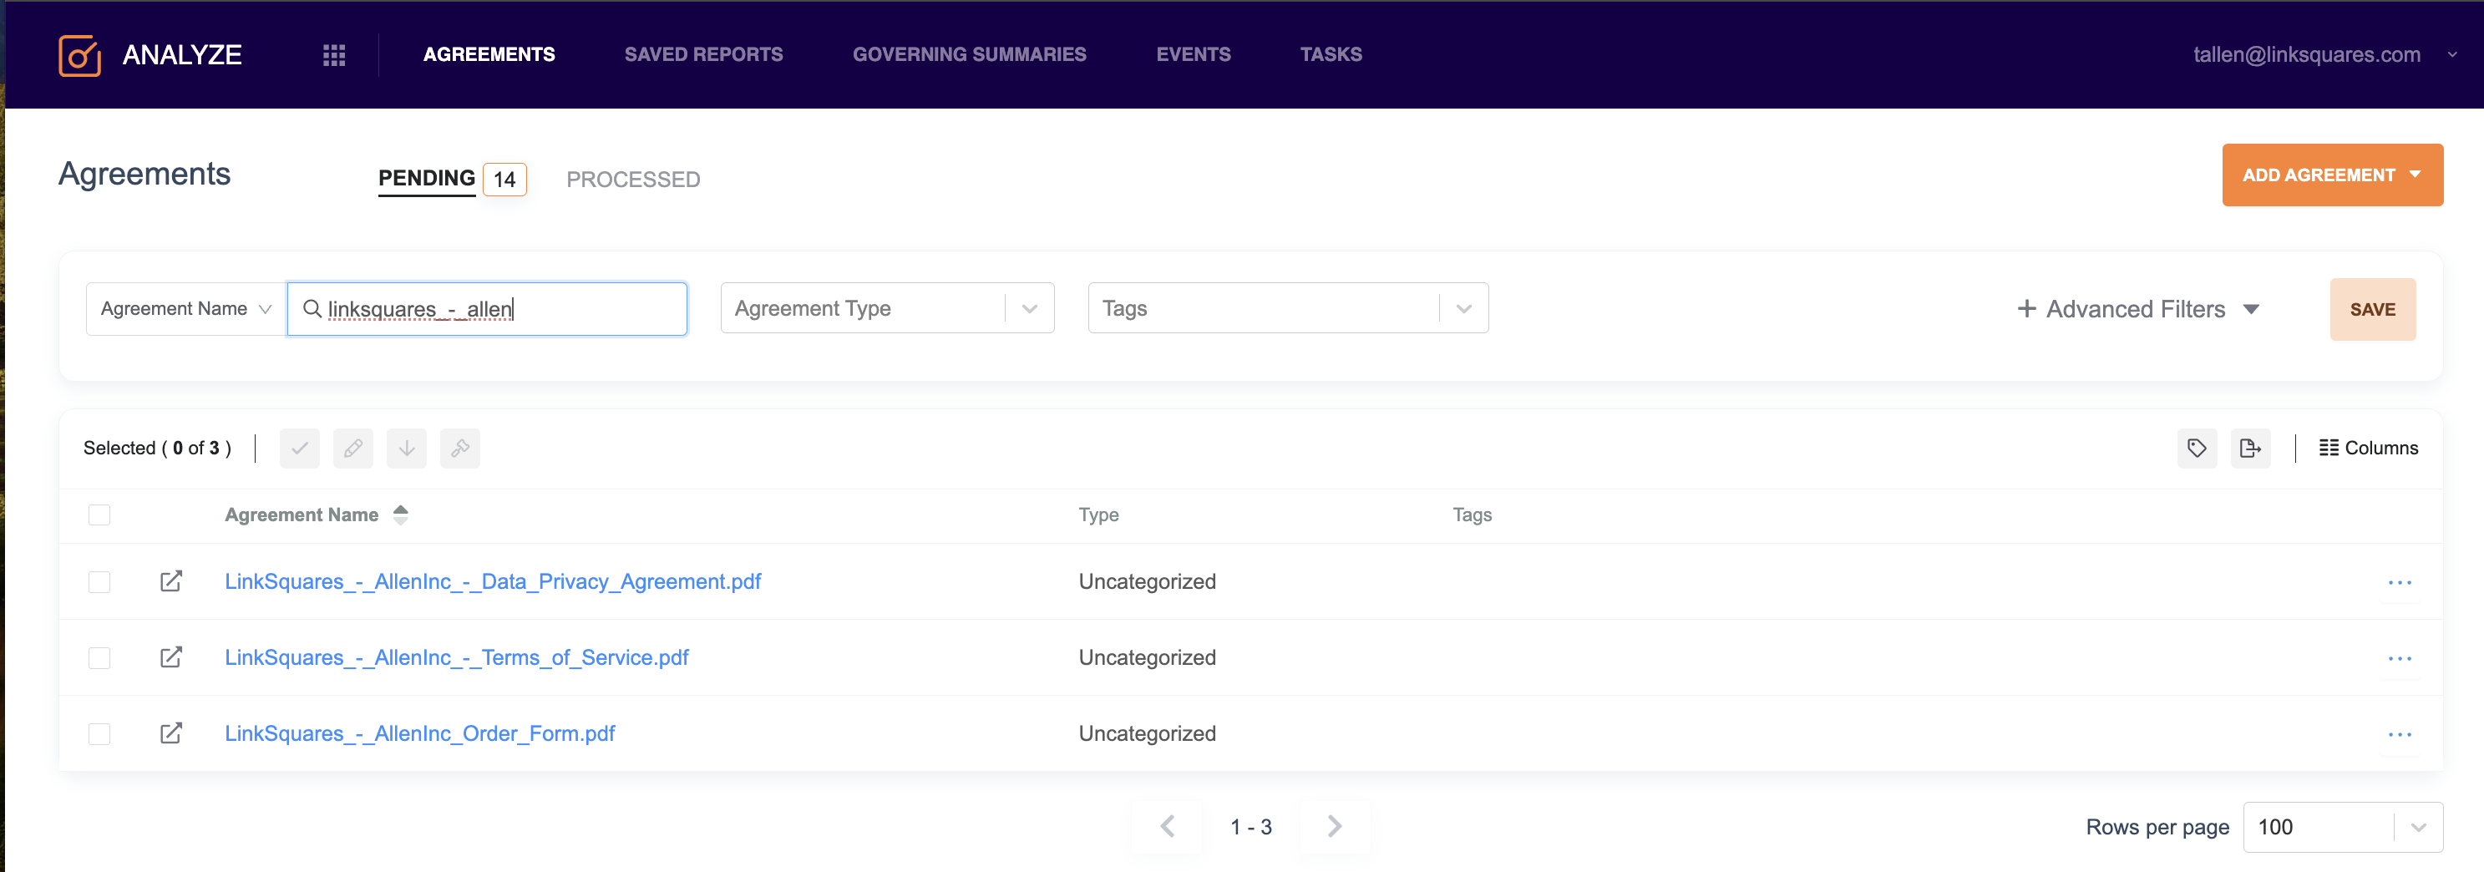
Task: Open more options for Order_Form row
Action: pos(2399,735)
